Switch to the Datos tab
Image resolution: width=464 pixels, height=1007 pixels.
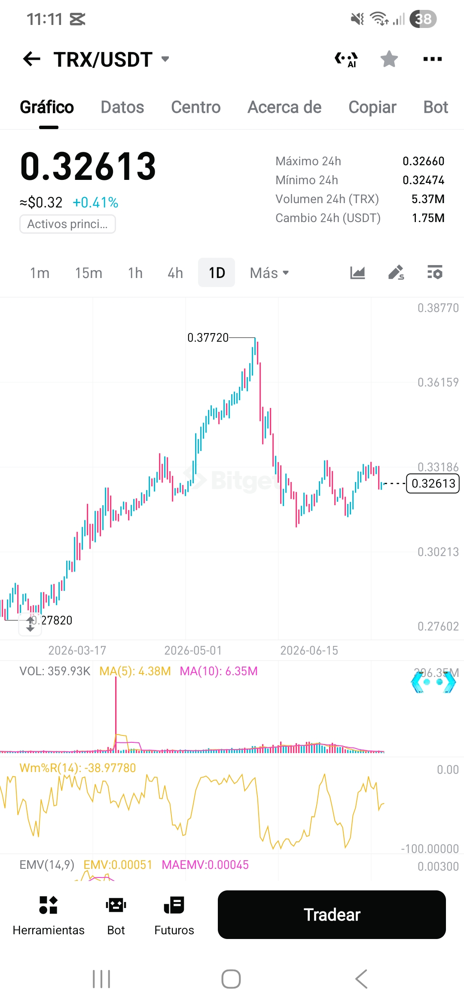[122, 107]
